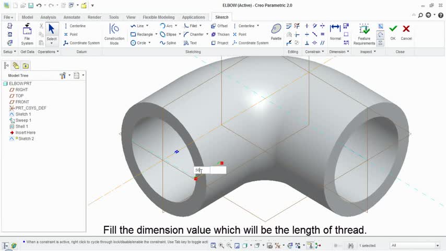446x251 pixels.
Task: Toggle Construction Mode
Action: tap(114, 34)
